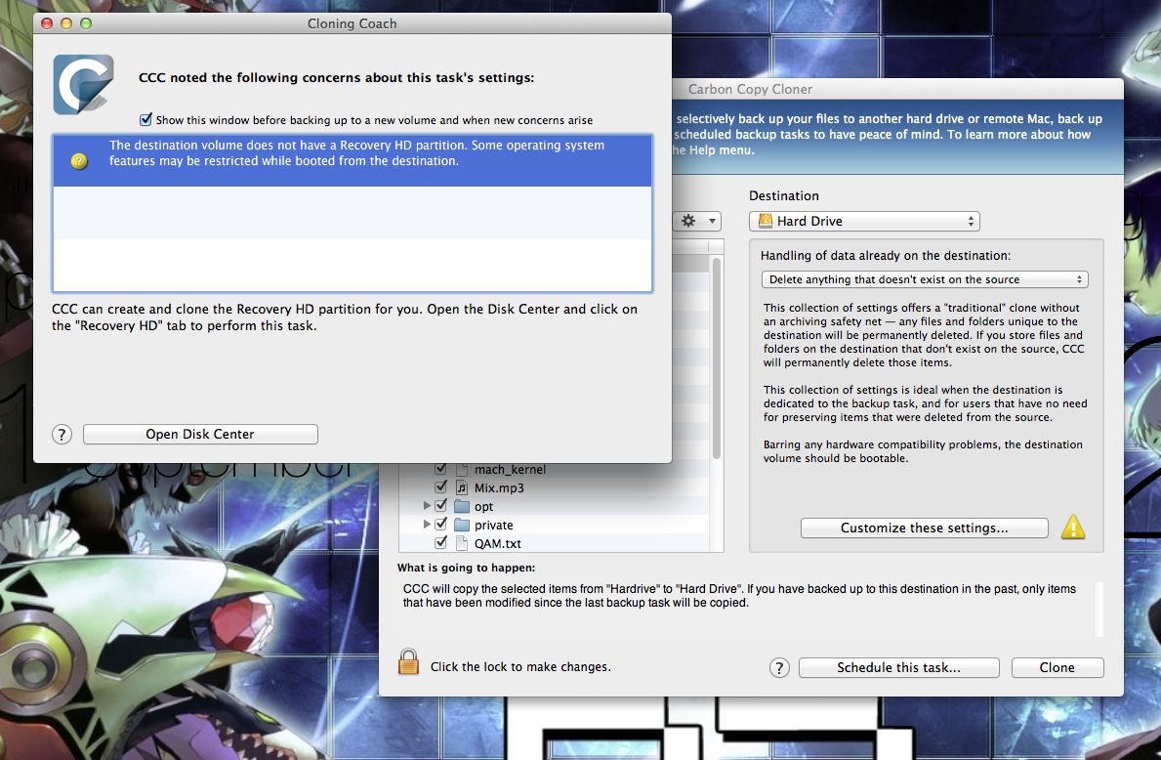Uncheck the opt folder checkbox
This screenshot has width=1161, height=760.
tap(440, 505)
